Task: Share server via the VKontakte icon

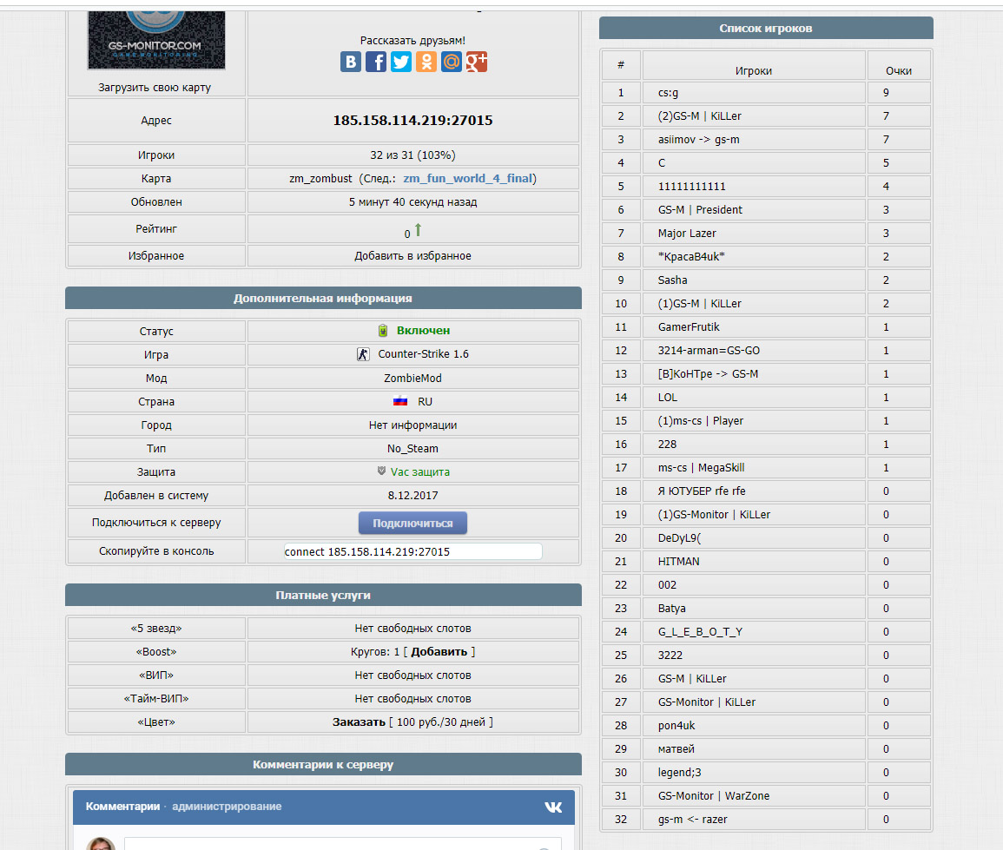Action: tap(351, 62)
